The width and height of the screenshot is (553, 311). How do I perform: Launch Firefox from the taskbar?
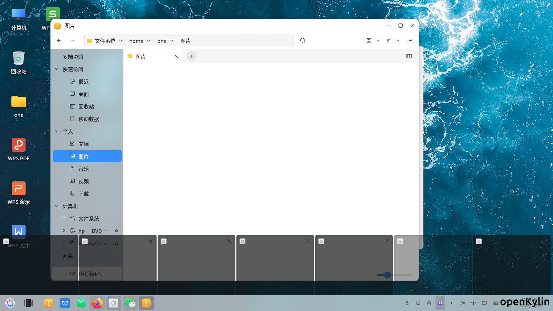97,303
